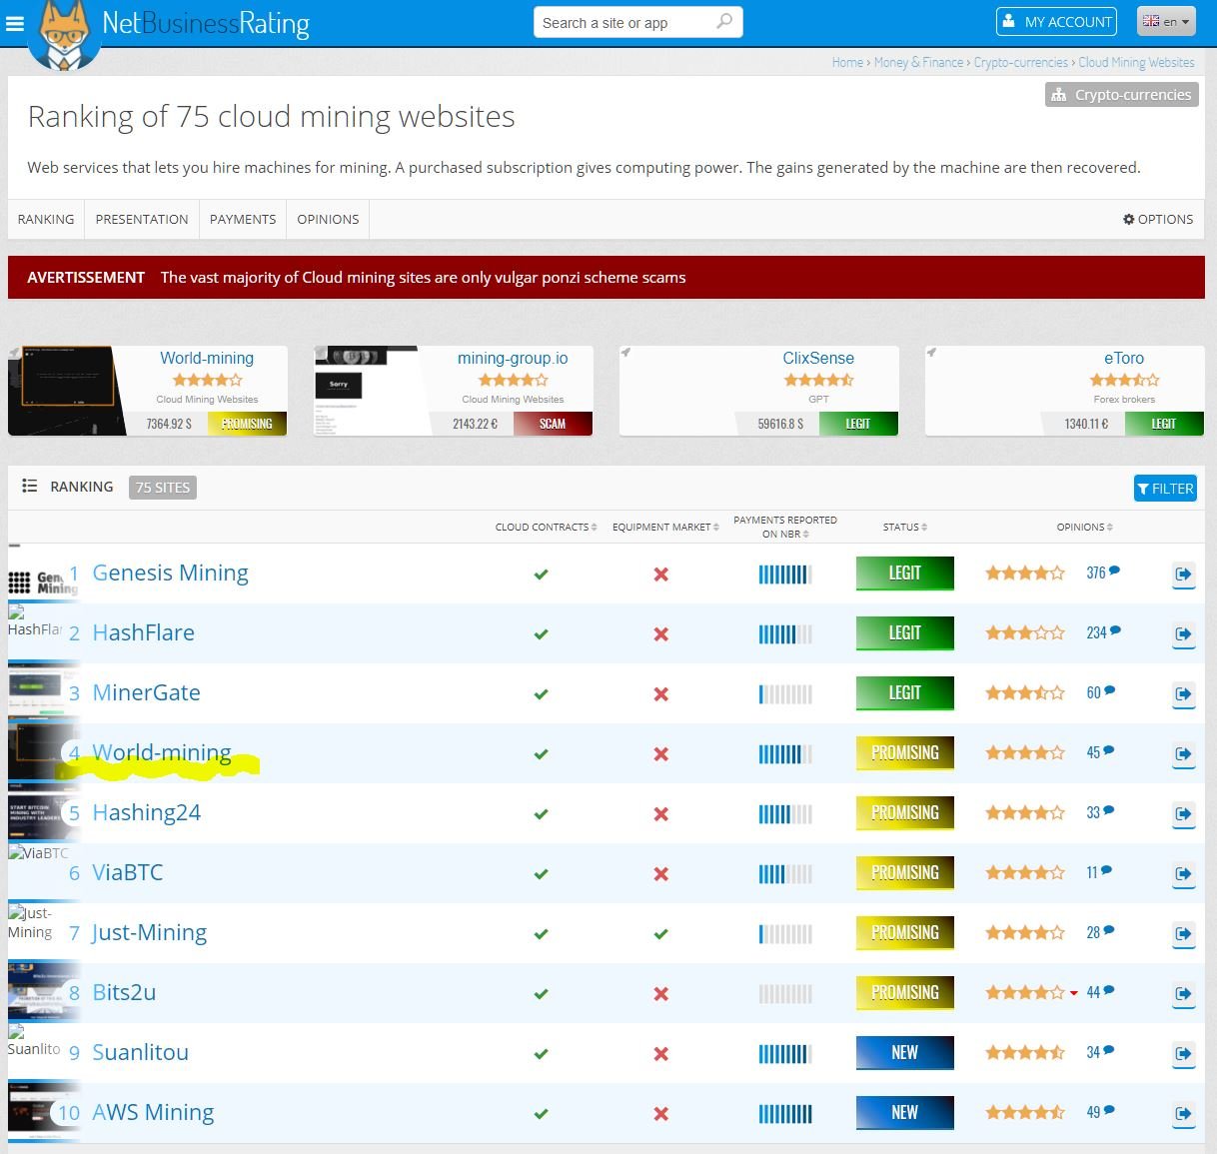Click eToro card star rating
The height and width of the screenshot is (1154, 1217).
coord(1124,380)
